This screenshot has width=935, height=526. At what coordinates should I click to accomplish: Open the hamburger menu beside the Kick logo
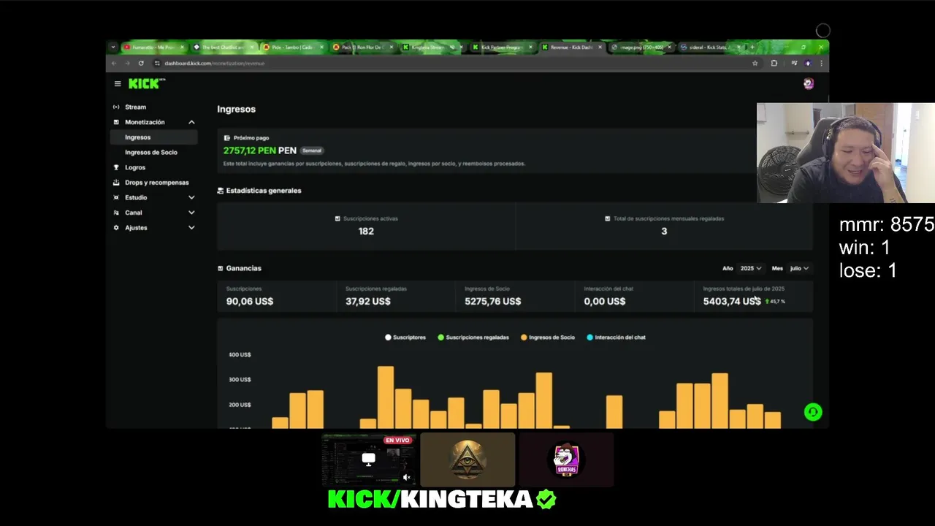pos(118,84)
